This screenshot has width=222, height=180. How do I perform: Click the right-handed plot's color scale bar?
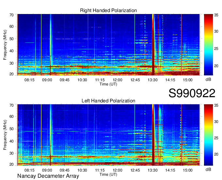[208, 45]
